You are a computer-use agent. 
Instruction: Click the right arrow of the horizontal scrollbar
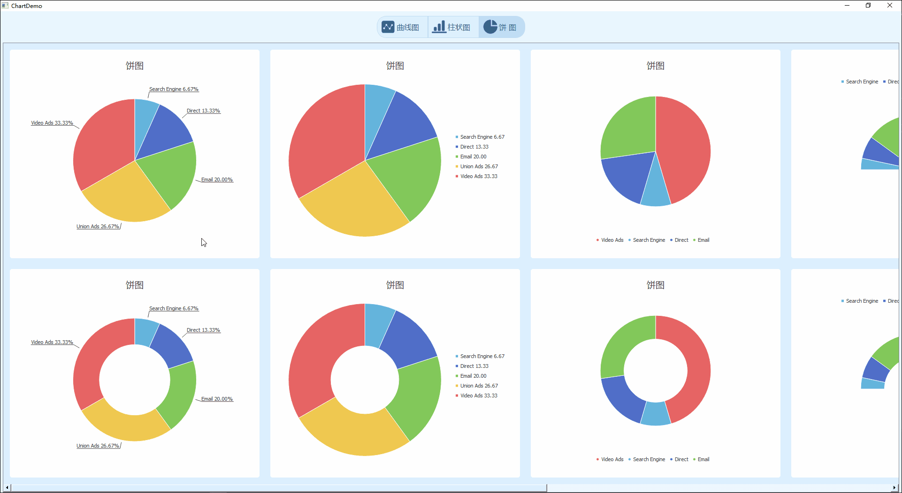[x=894, y=487]
